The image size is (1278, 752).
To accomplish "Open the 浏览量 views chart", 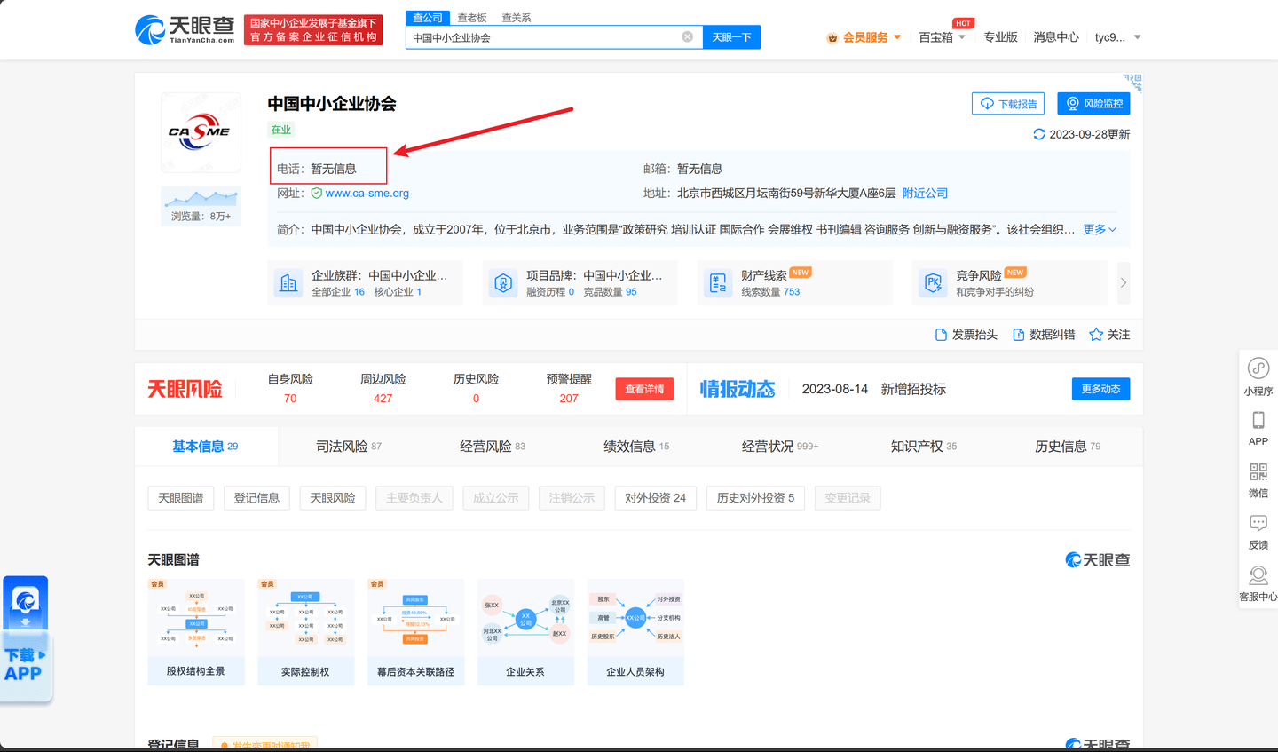I will (201, 206).
